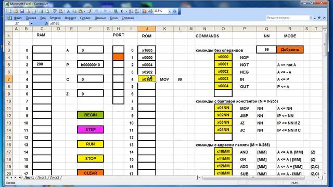Open the Данные menu

click(100, 18)
